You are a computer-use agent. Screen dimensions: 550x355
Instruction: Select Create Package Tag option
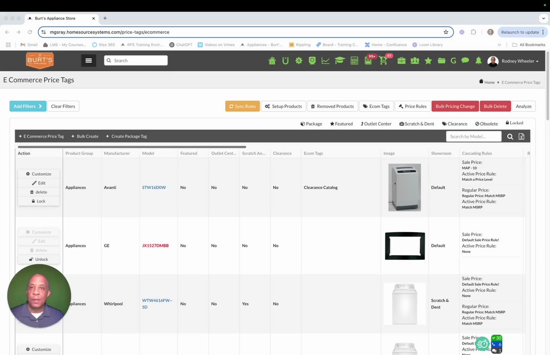(x=126, y=137)
